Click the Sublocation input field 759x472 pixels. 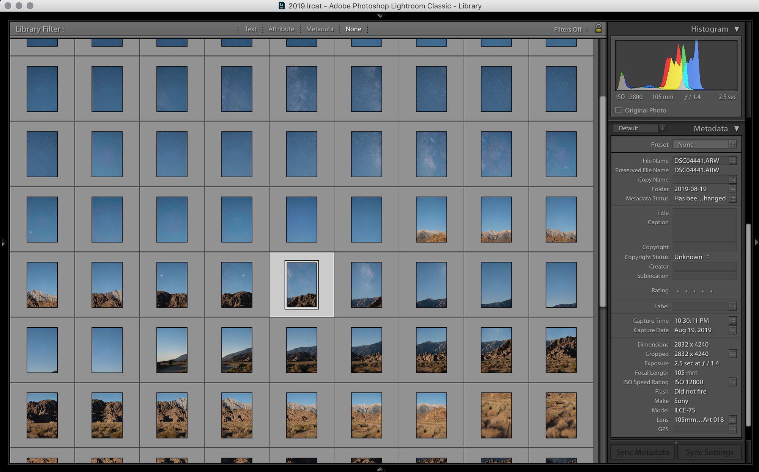click(x=705, y=276)
